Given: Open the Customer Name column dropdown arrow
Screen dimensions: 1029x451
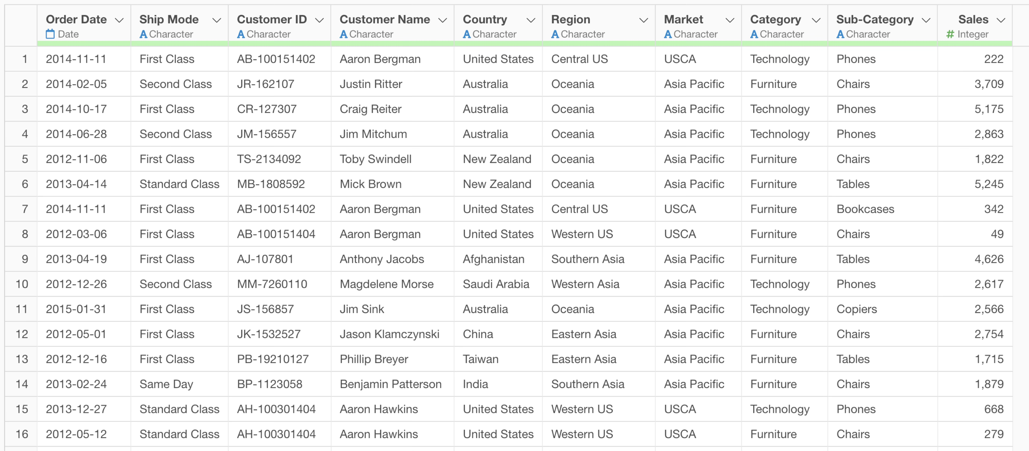Looking at the screenshot, I should point(443,20).
